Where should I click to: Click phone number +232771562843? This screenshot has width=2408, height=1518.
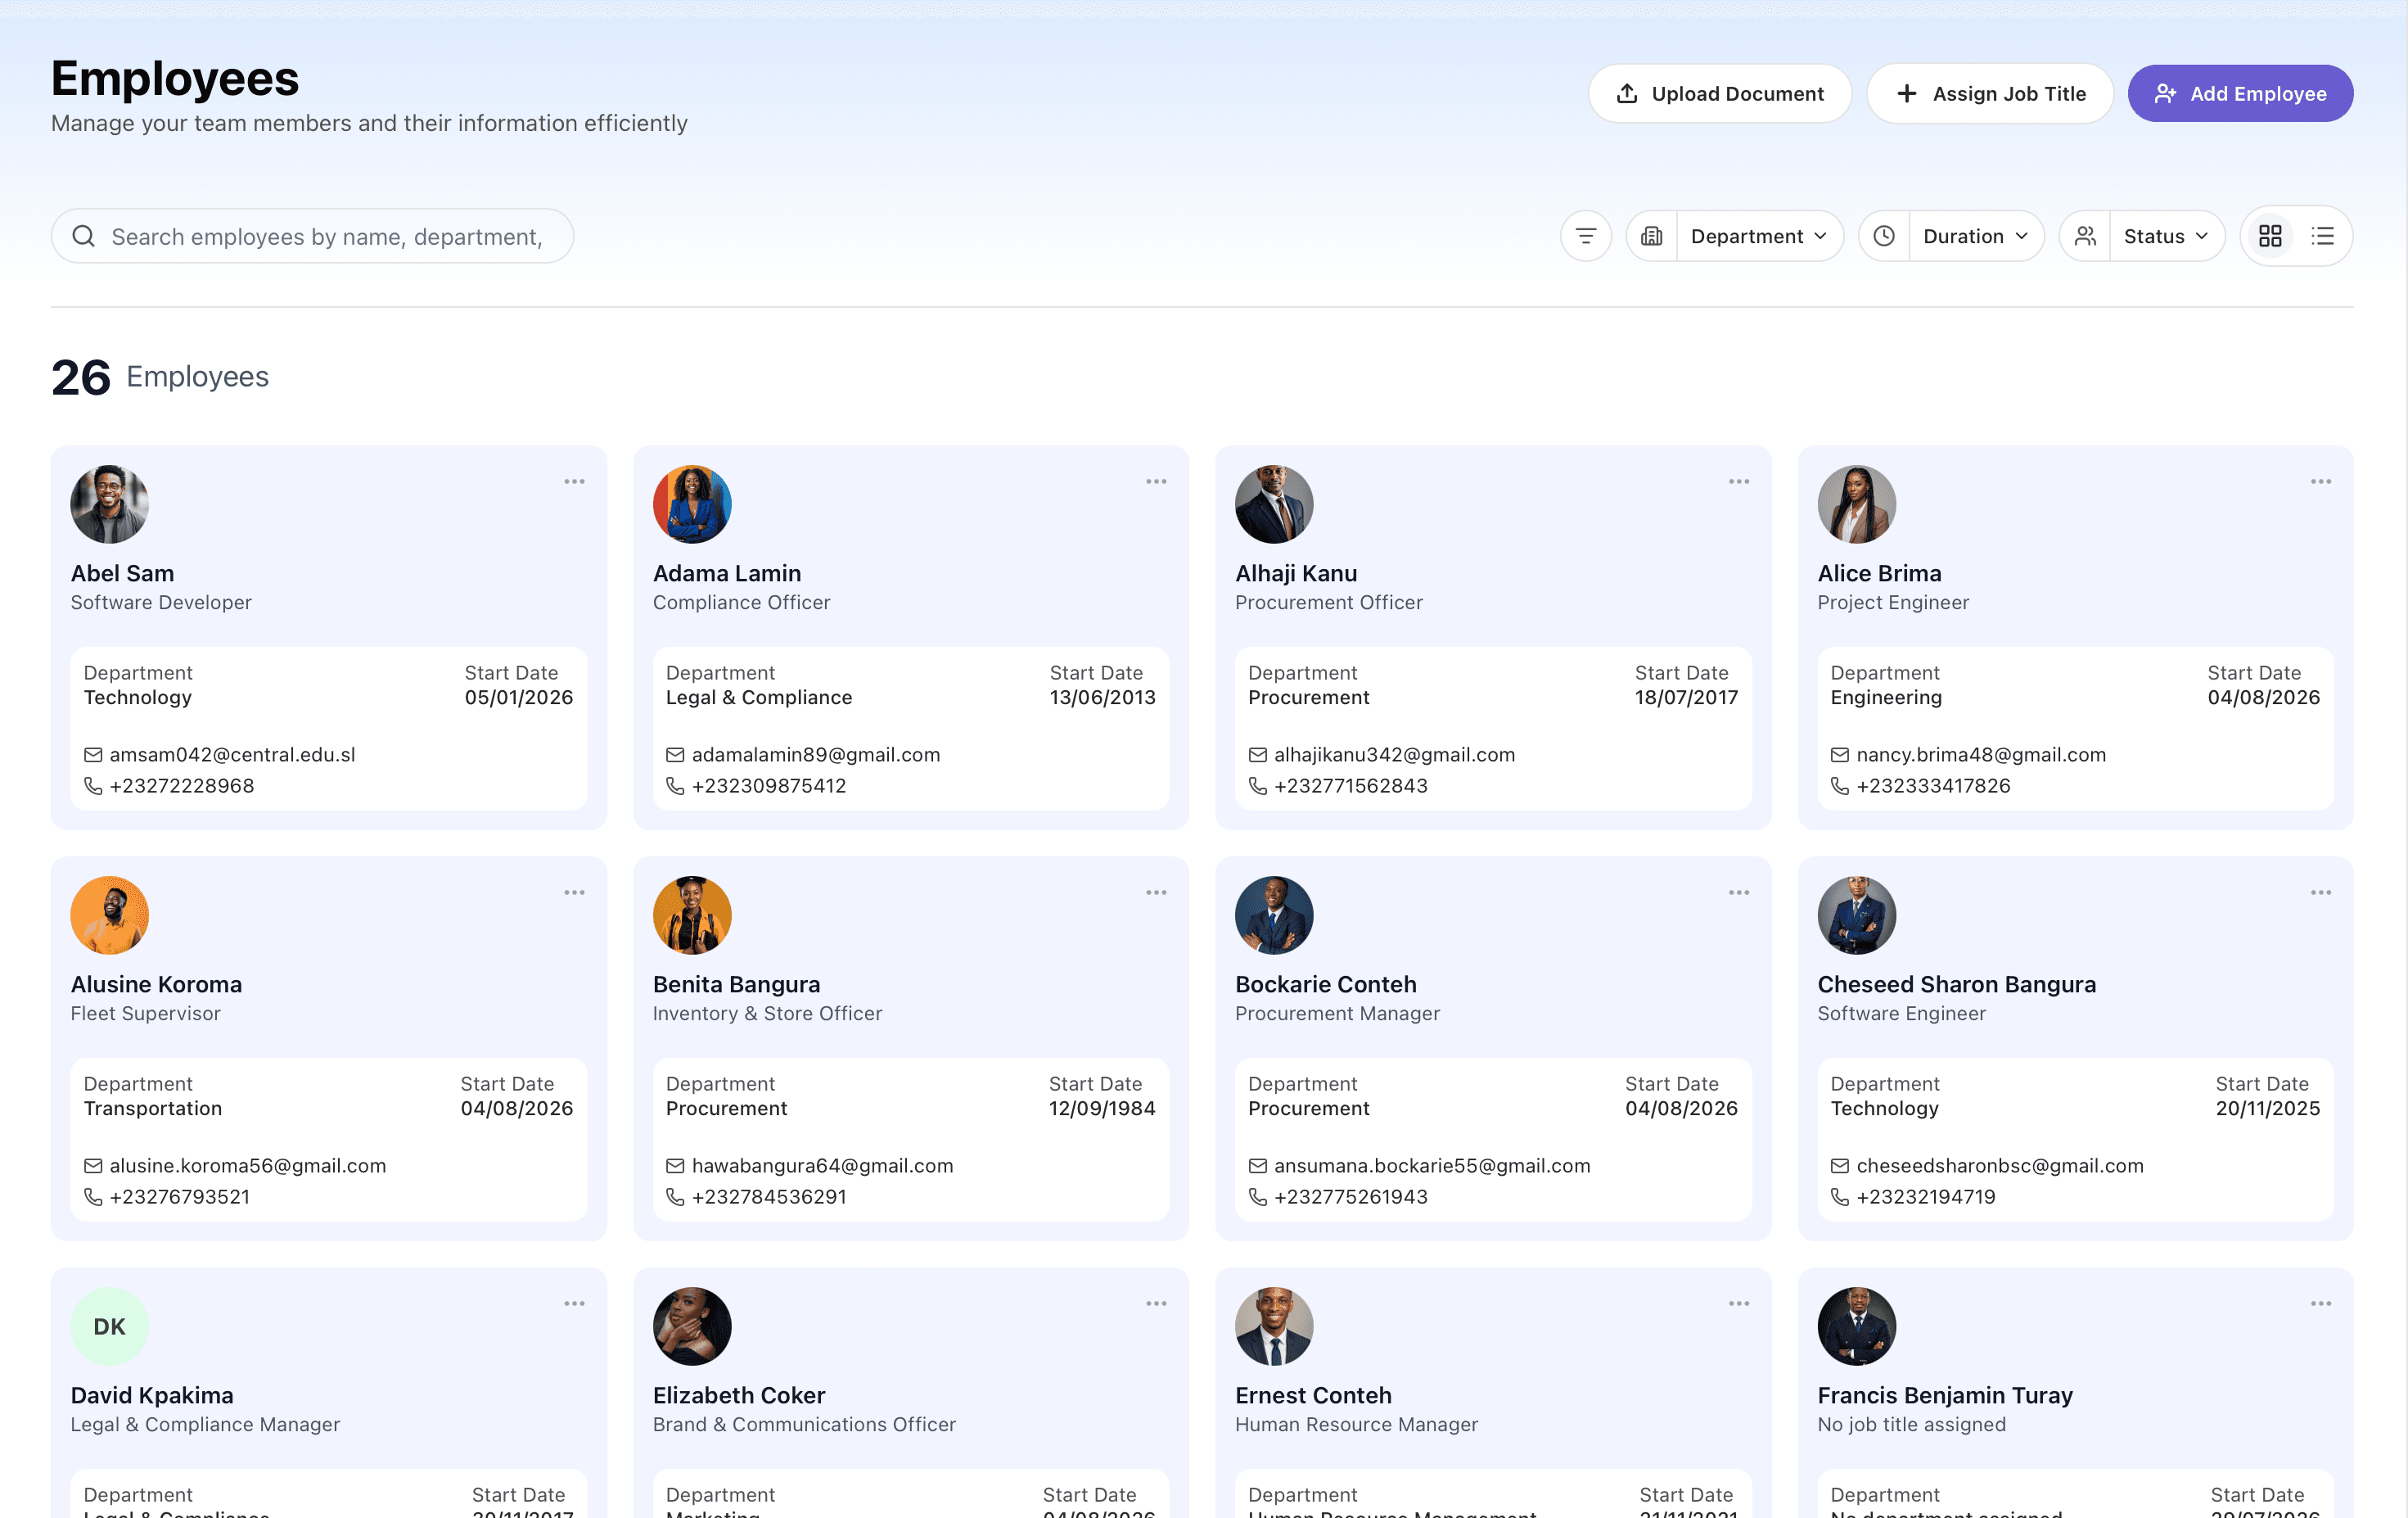tap(1351, 787)
